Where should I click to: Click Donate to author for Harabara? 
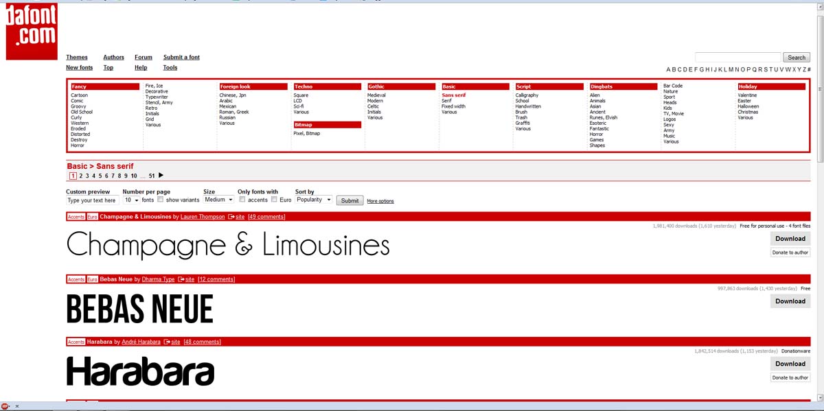(790, 377)
